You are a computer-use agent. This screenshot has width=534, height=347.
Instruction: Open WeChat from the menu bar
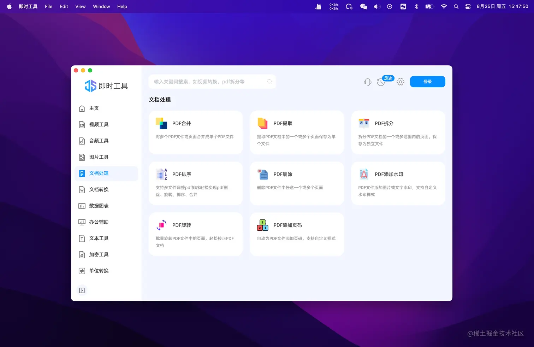pos(363,6)
